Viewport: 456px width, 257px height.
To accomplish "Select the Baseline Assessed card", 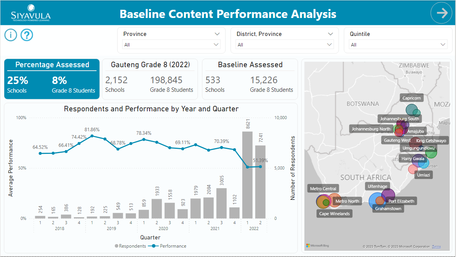I will coord(250,79).
